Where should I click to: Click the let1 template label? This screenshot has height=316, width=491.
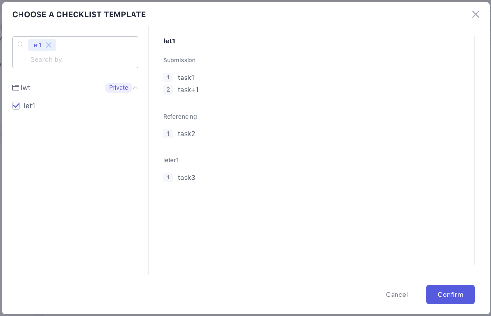(30, 106)
